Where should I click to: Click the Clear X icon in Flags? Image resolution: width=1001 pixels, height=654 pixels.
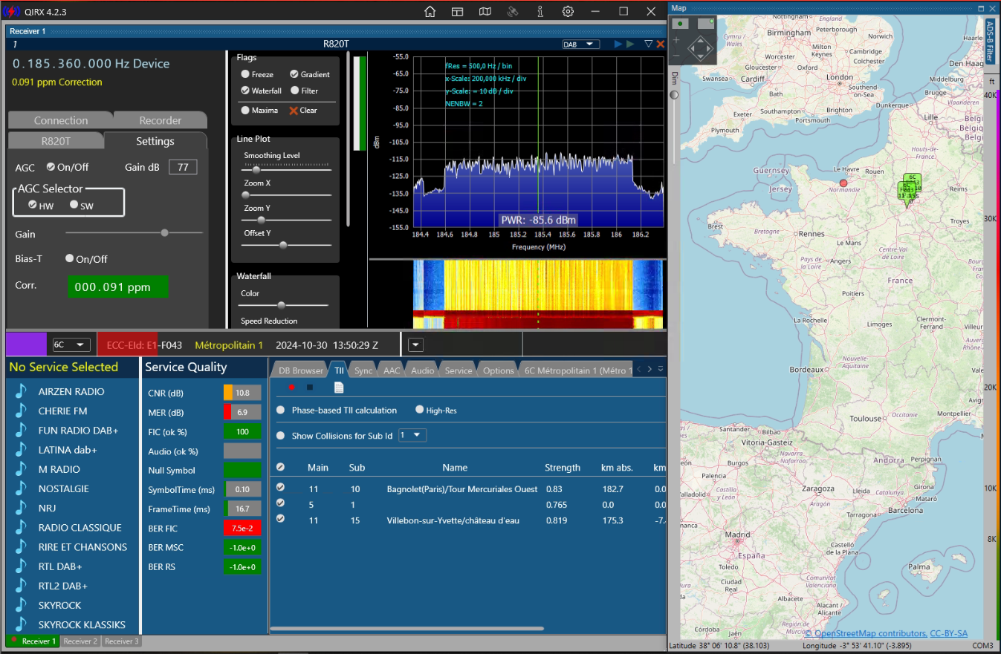(x=293, y=111)
